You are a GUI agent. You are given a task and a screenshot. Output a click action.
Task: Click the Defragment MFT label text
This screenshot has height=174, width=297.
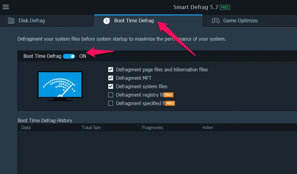(134, 78)
